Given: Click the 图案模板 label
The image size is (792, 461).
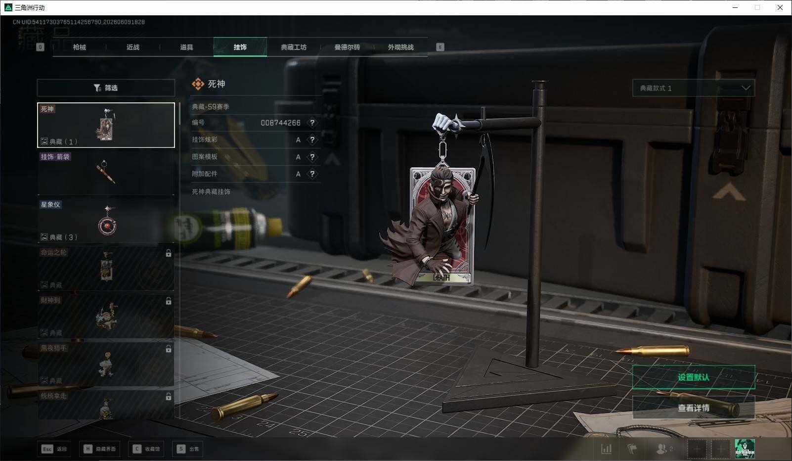Looking at the screenshot, I should [205, 157].
